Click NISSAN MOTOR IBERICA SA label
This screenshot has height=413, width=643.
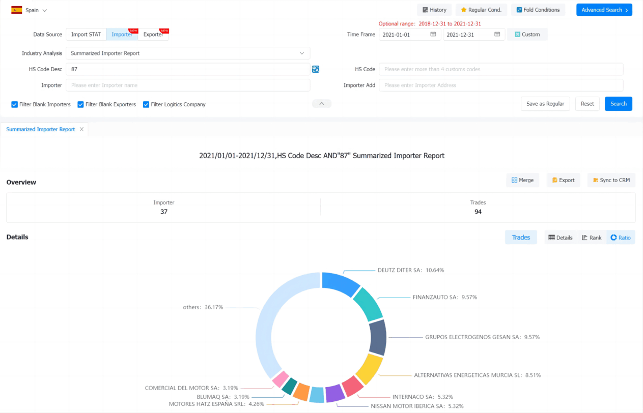(x=417, y=406)
